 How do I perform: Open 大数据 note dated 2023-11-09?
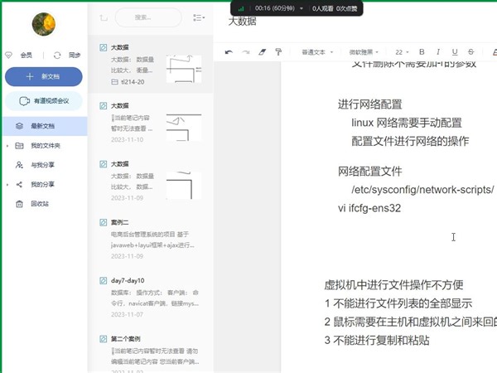151,181
